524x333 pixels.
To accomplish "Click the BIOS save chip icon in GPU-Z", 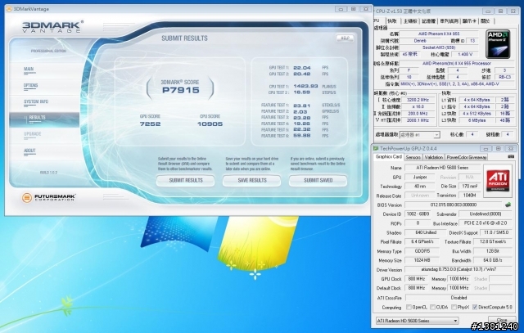I will click(x=508, y=205).
